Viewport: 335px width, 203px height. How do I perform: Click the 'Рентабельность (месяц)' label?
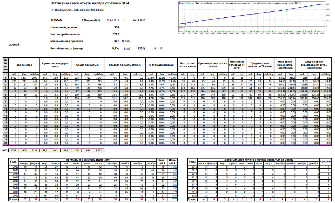coord(66,48)
